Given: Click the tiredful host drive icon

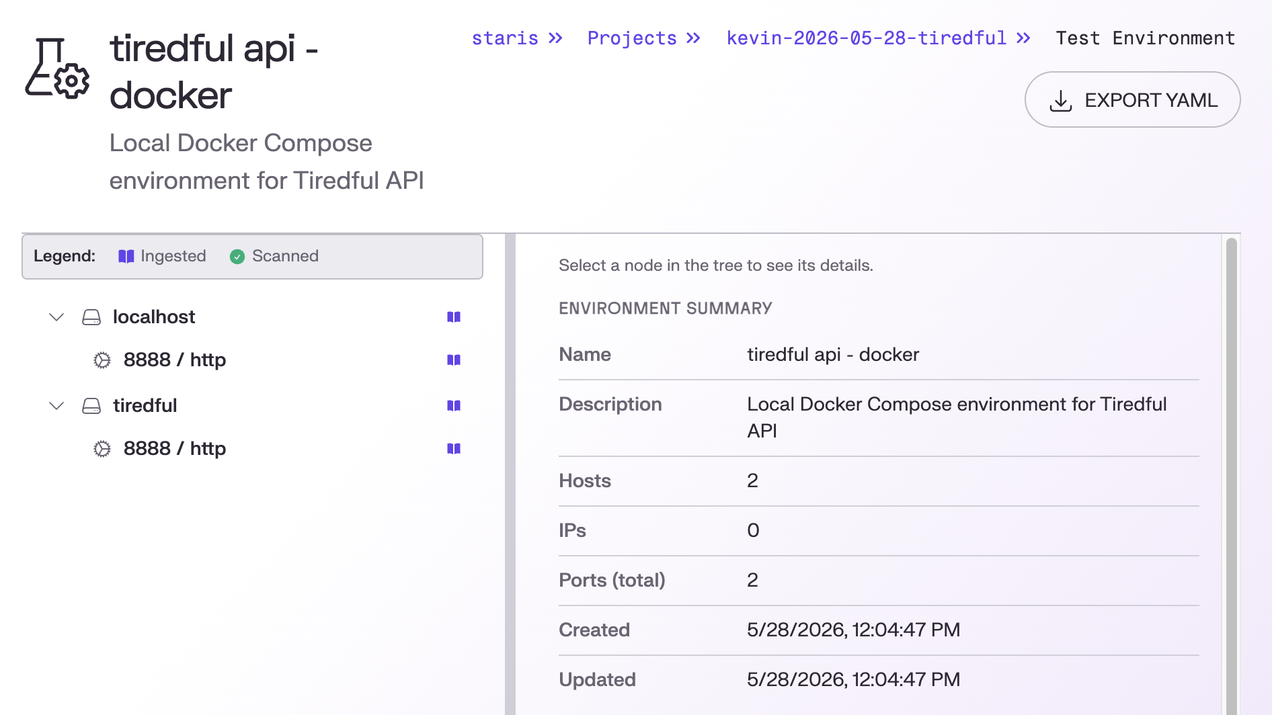Looking at the screenshot, I should click(x=91, y=406).
